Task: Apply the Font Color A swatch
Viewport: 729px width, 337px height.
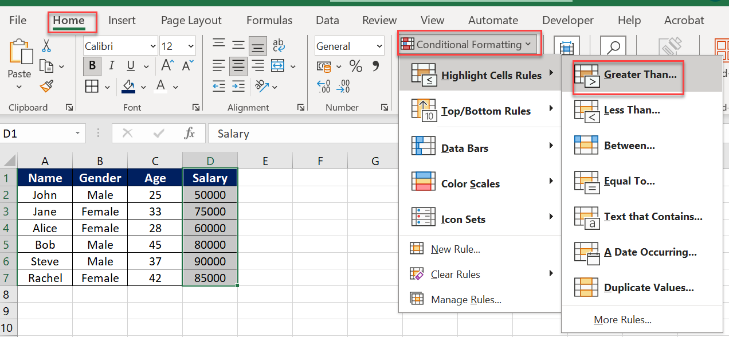Action: [160, 87]
